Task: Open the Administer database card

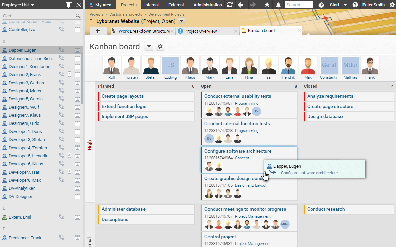Action: point(147,209)
